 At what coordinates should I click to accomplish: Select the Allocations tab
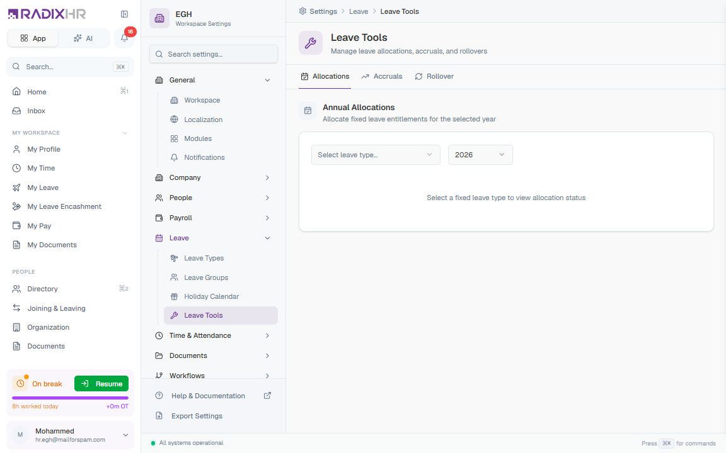325,76
